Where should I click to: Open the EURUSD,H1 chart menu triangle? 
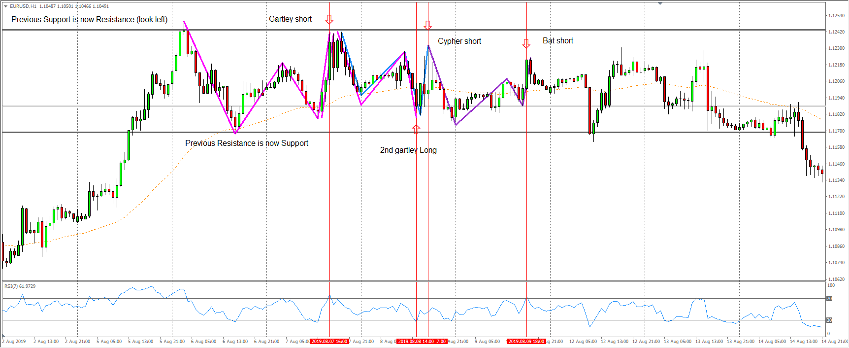click(x=5, y=6)
